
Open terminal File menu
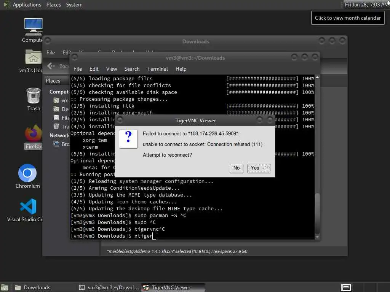[x=78, y=69]
